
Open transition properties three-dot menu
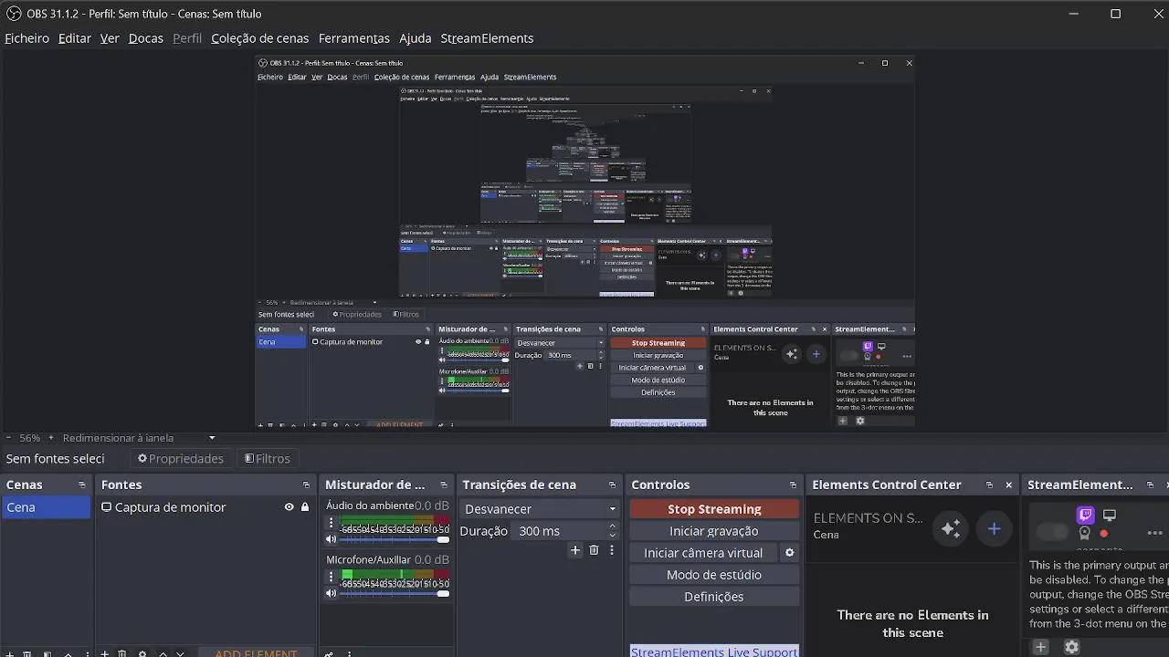[611, 550]
